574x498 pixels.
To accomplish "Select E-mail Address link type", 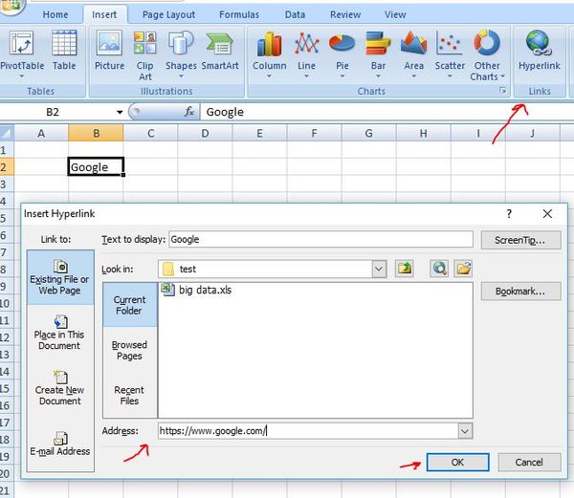I will click(60, 444).
